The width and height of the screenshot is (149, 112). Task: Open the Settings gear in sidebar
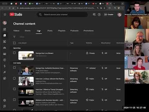coord(5,100)
